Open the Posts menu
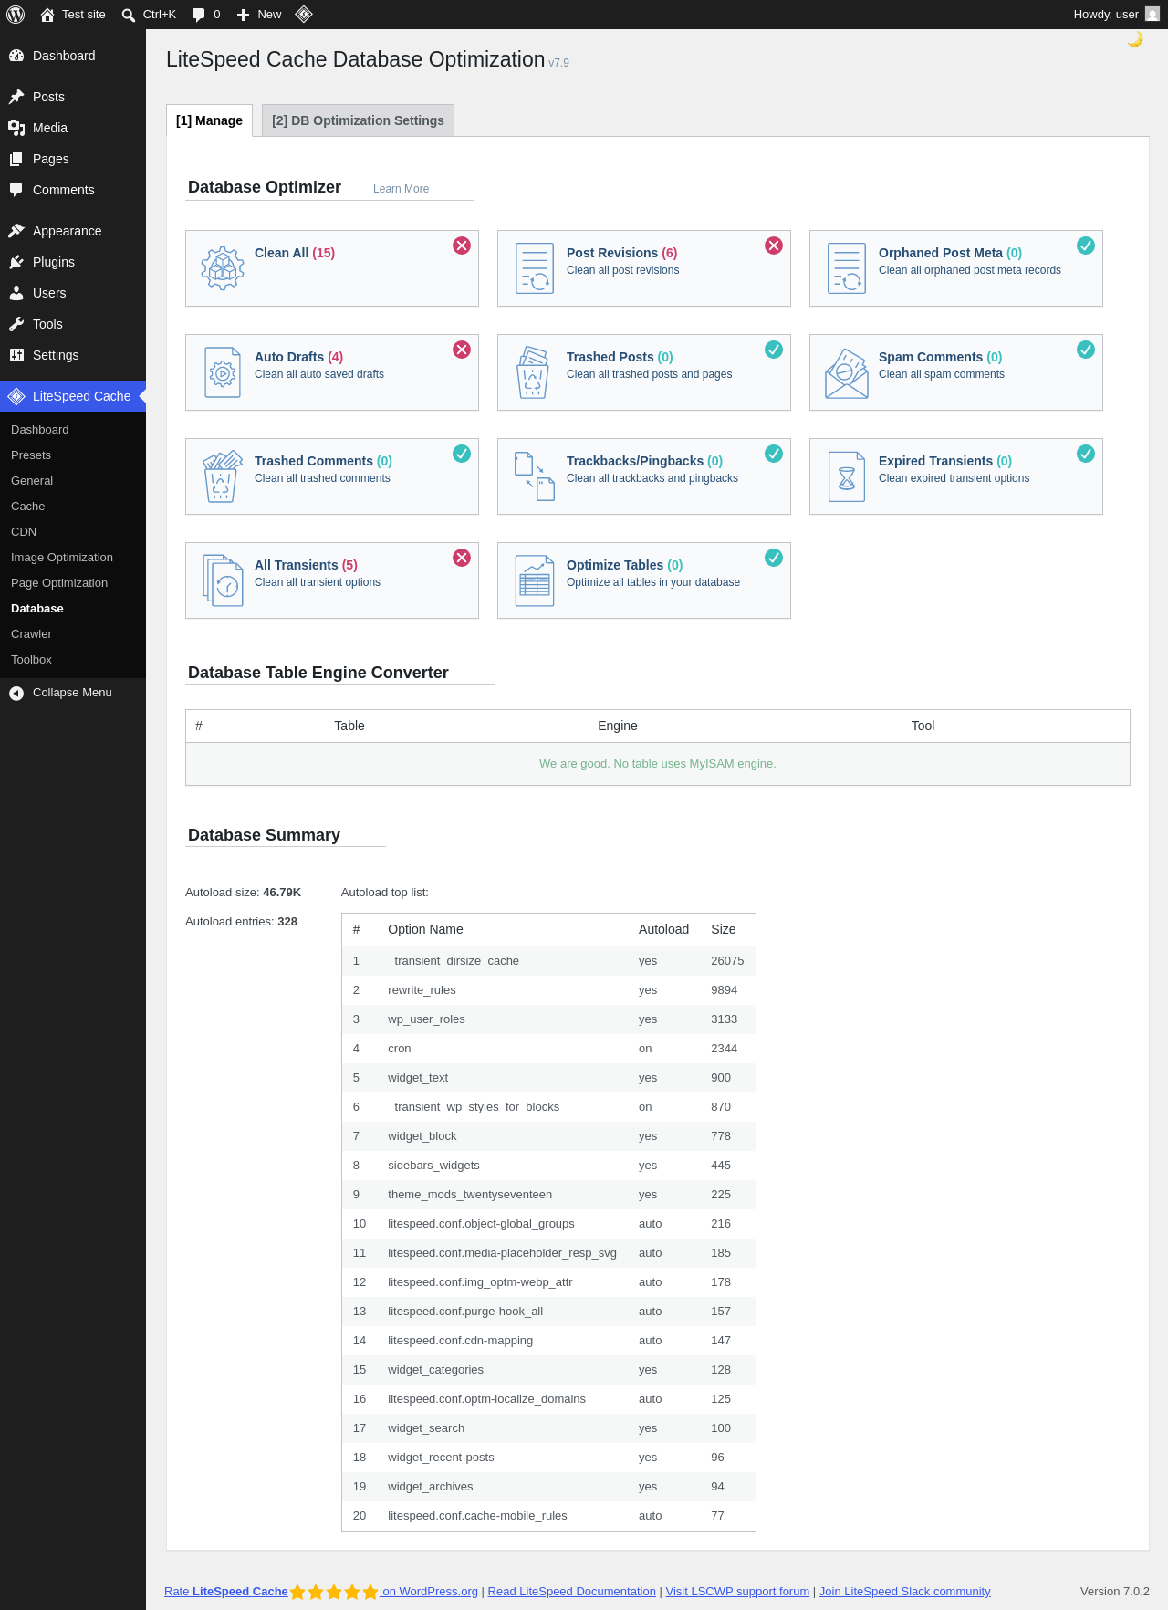Screen dimensions: 1168x1610 (x=73, y=97)
